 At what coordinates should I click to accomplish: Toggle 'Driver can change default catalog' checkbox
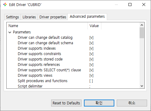click(x=91, y=38)
